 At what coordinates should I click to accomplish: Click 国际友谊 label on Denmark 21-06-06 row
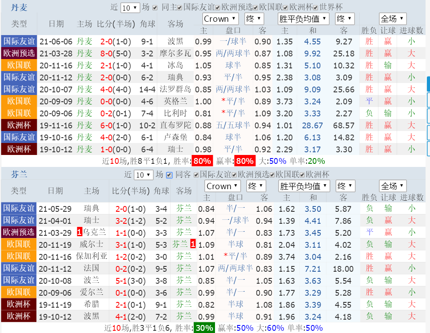pyautogui.click(x=19, y=41)
